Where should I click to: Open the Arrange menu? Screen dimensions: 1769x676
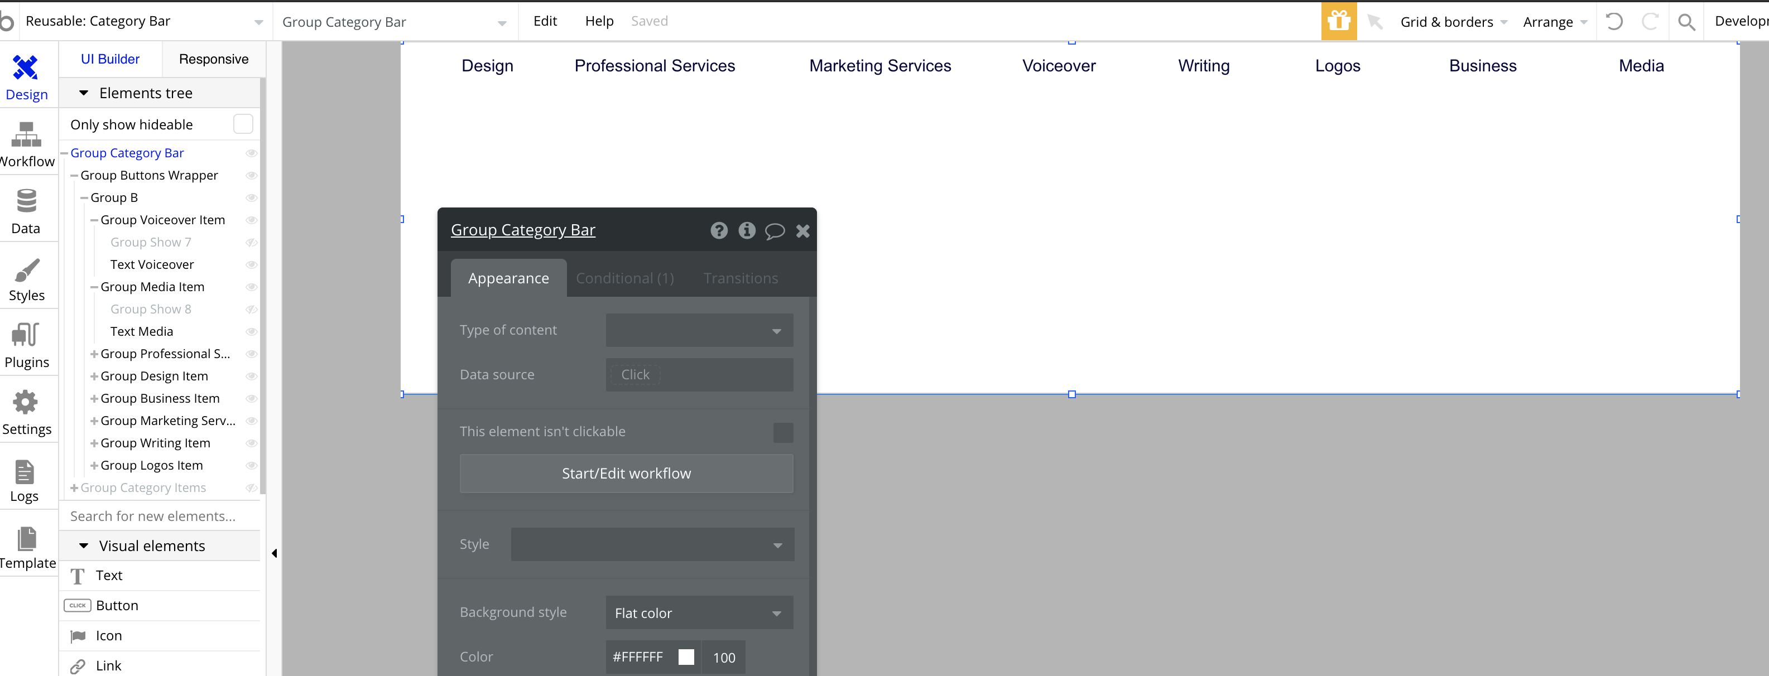click(x=1554, y=22)
